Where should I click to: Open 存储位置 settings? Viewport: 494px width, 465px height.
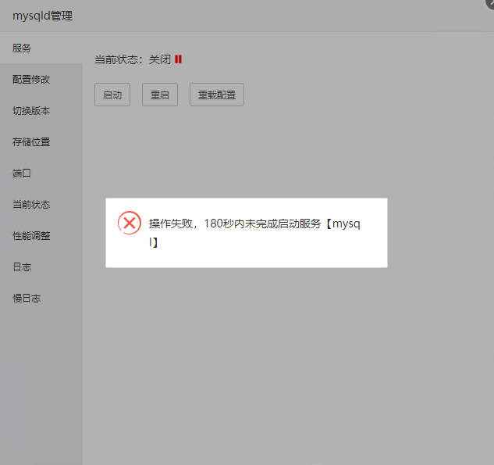tap(41, 141)
